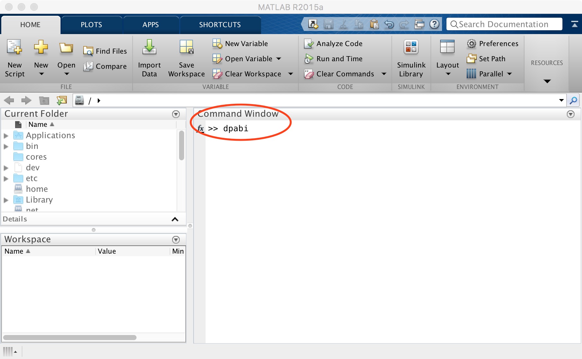Click the Parallel icon

click(471, 74)
